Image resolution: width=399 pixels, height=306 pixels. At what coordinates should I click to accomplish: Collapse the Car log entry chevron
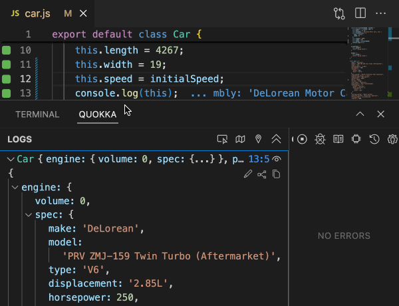[11, 160]
